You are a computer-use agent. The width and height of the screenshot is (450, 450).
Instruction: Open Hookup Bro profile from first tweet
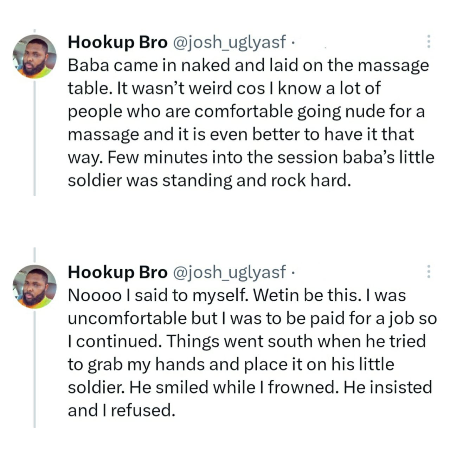point(117,43)
